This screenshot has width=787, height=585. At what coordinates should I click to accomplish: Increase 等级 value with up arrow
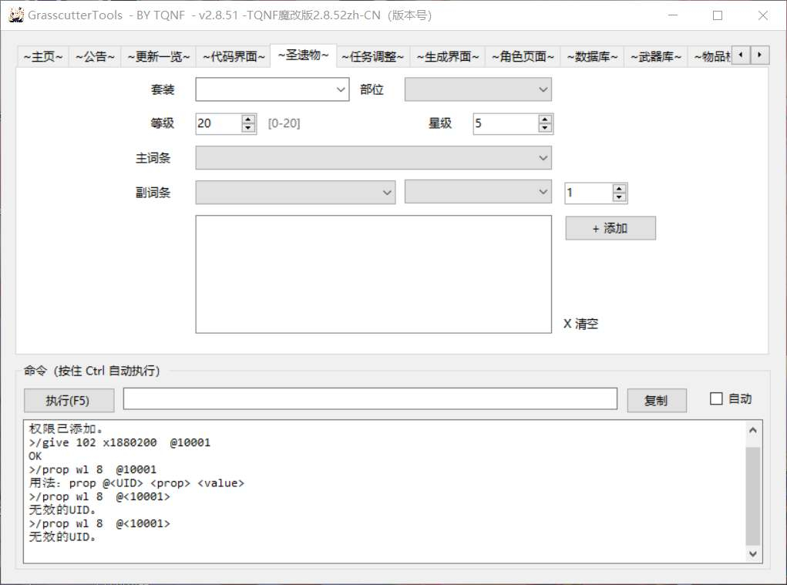[248, 119]
